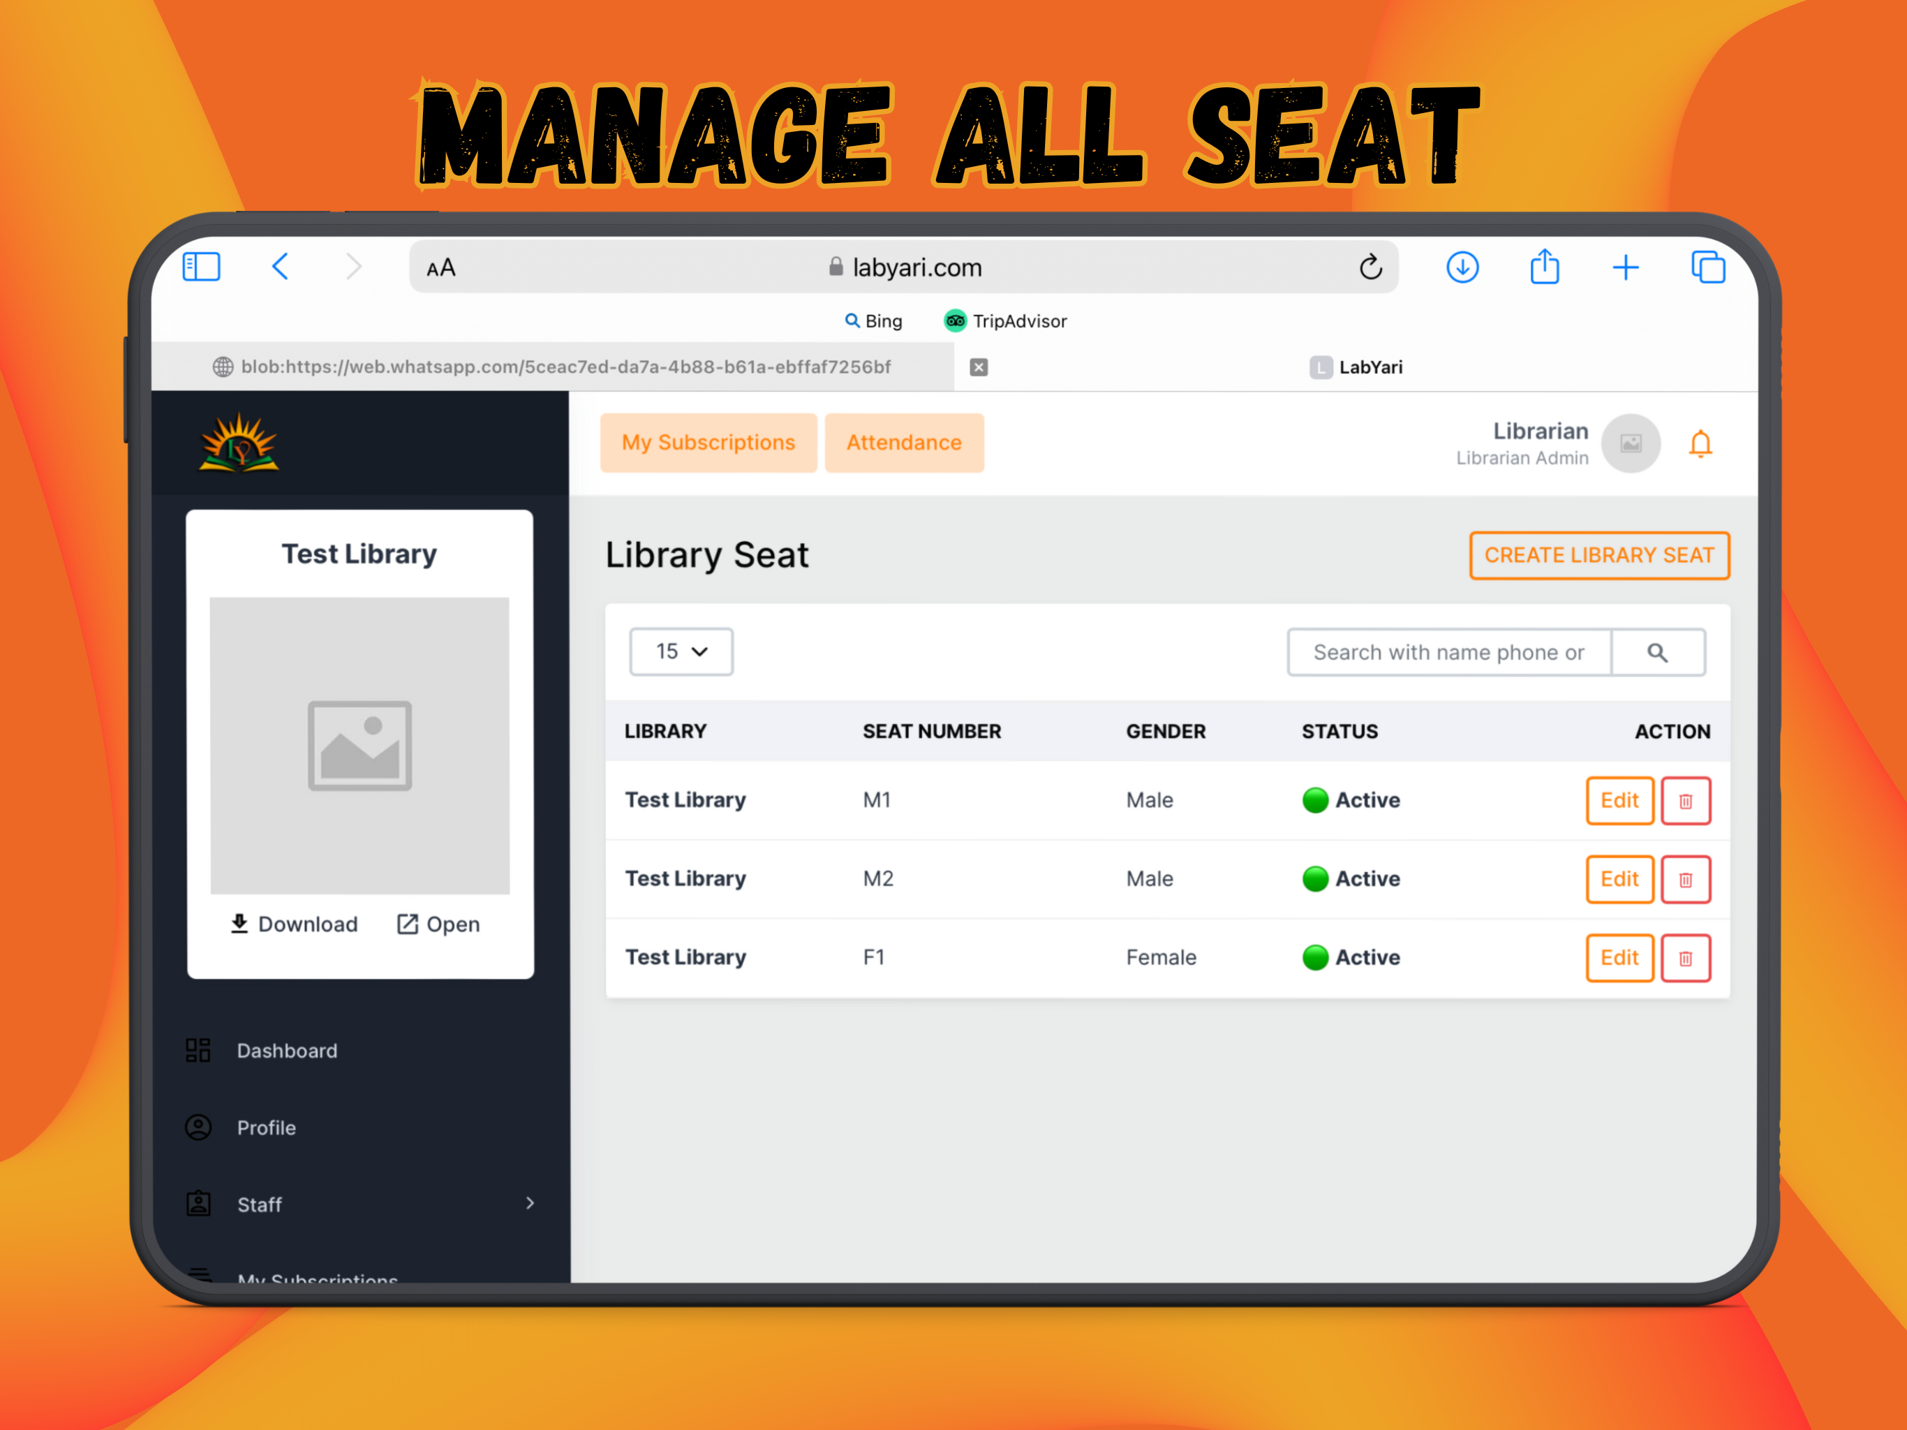
Task: Edit seat M2
Action: (x=1619, y=880)
